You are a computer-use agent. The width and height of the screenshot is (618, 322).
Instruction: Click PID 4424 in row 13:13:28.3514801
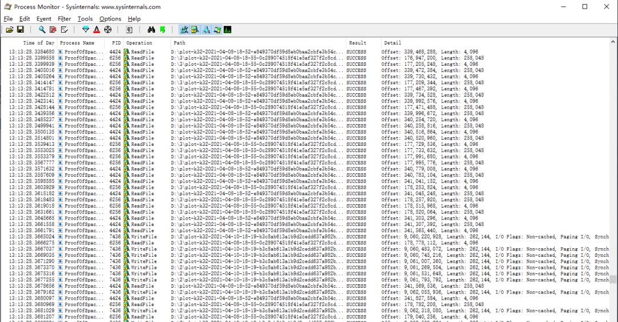click(x=115, y=138)
